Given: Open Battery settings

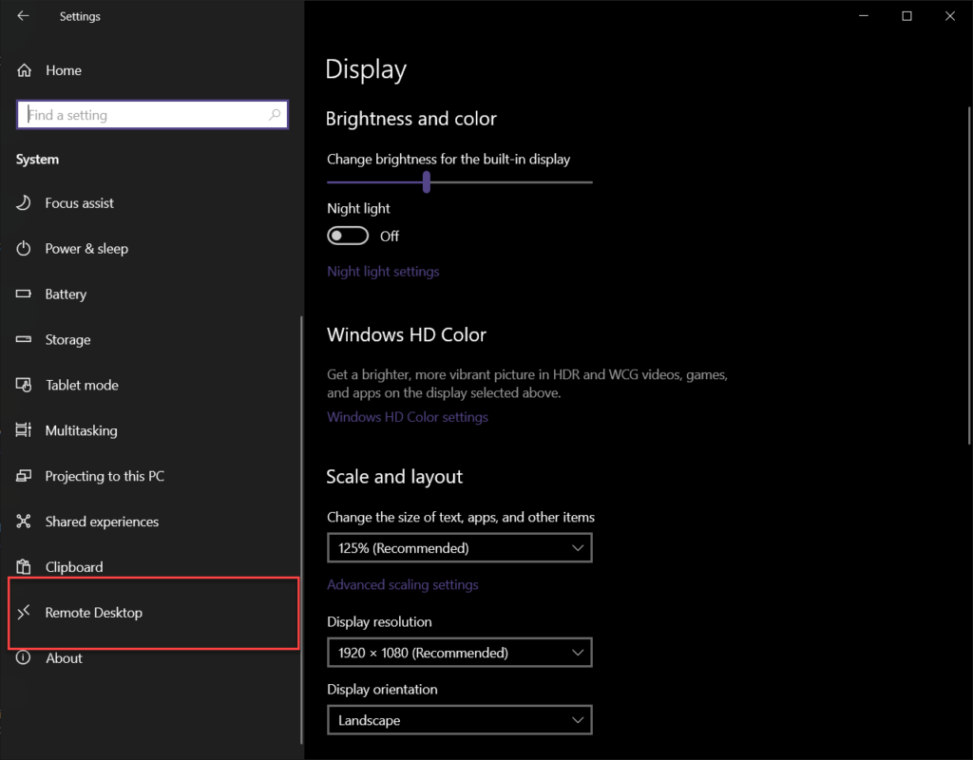Looking at the screenshot, I should click(66, 294).
